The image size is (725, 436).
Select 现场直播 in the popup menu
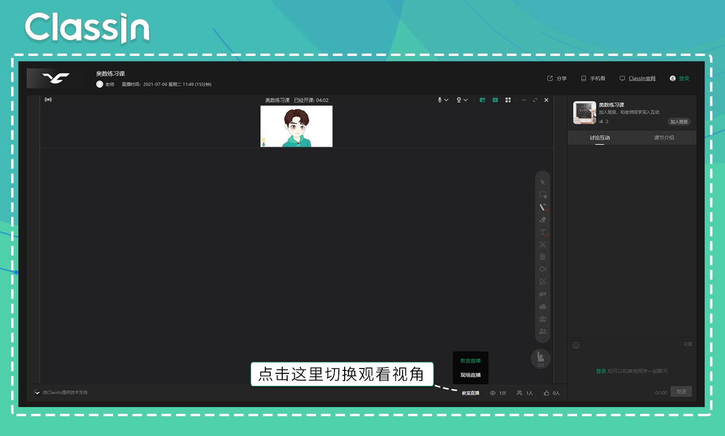(470, 375)
